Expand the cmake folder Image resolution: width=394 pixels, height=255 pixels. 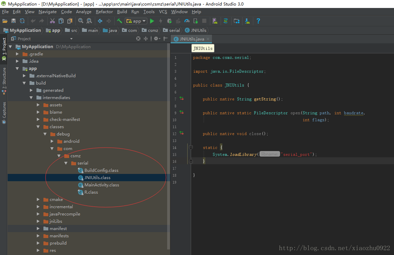[38, 199]
